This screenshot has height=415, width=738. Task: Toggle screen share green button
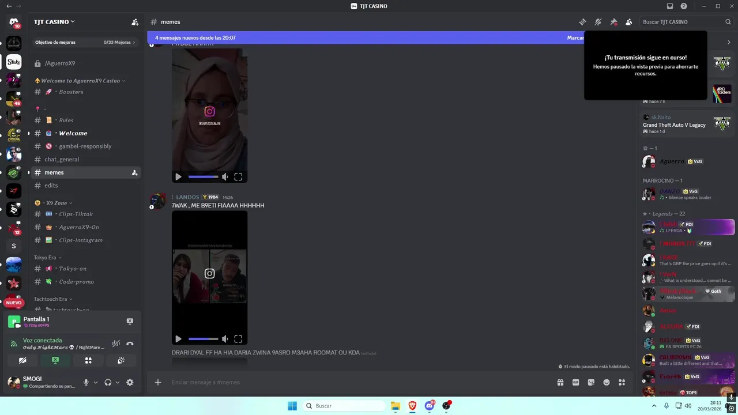tap(55, 360)
